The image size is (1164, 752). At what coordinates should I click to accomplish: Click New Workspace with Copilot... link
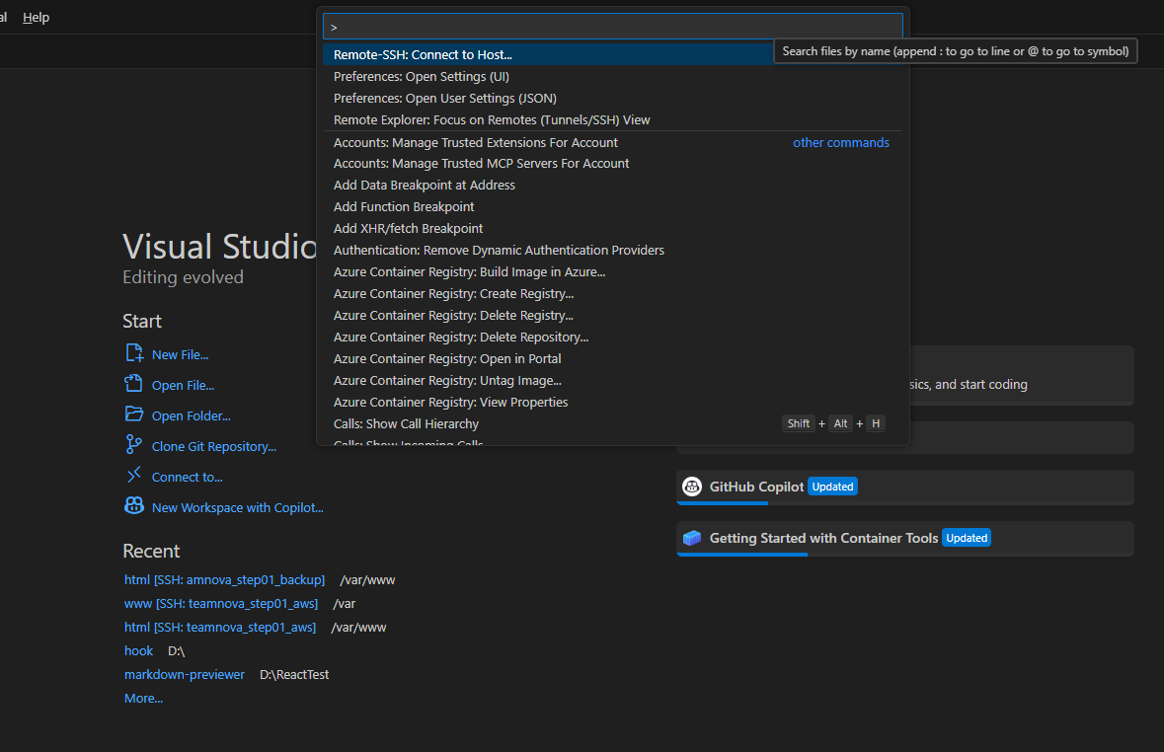coord(238,508)
